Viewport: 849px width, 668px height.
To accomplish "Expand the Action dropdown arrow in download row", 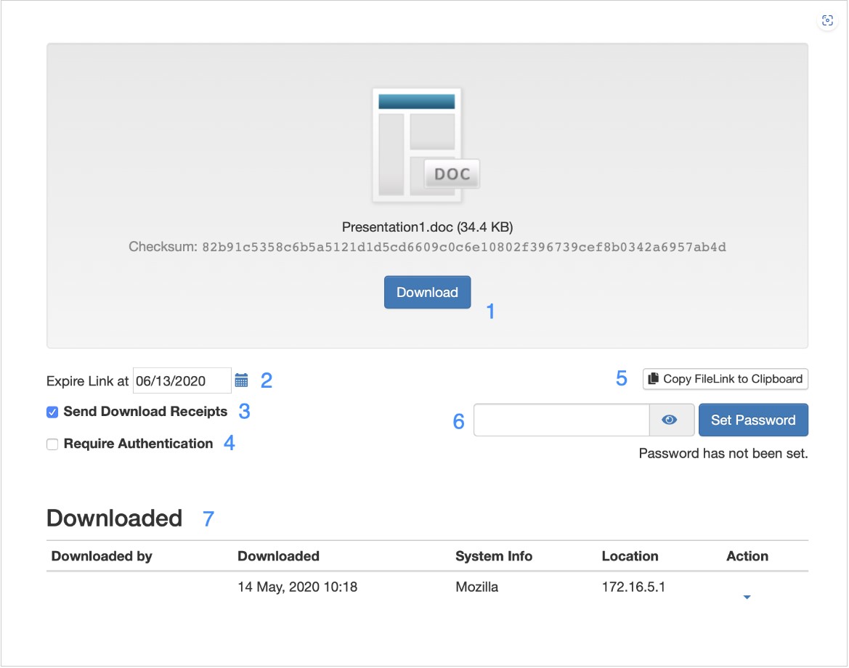I will click(747, 598).
